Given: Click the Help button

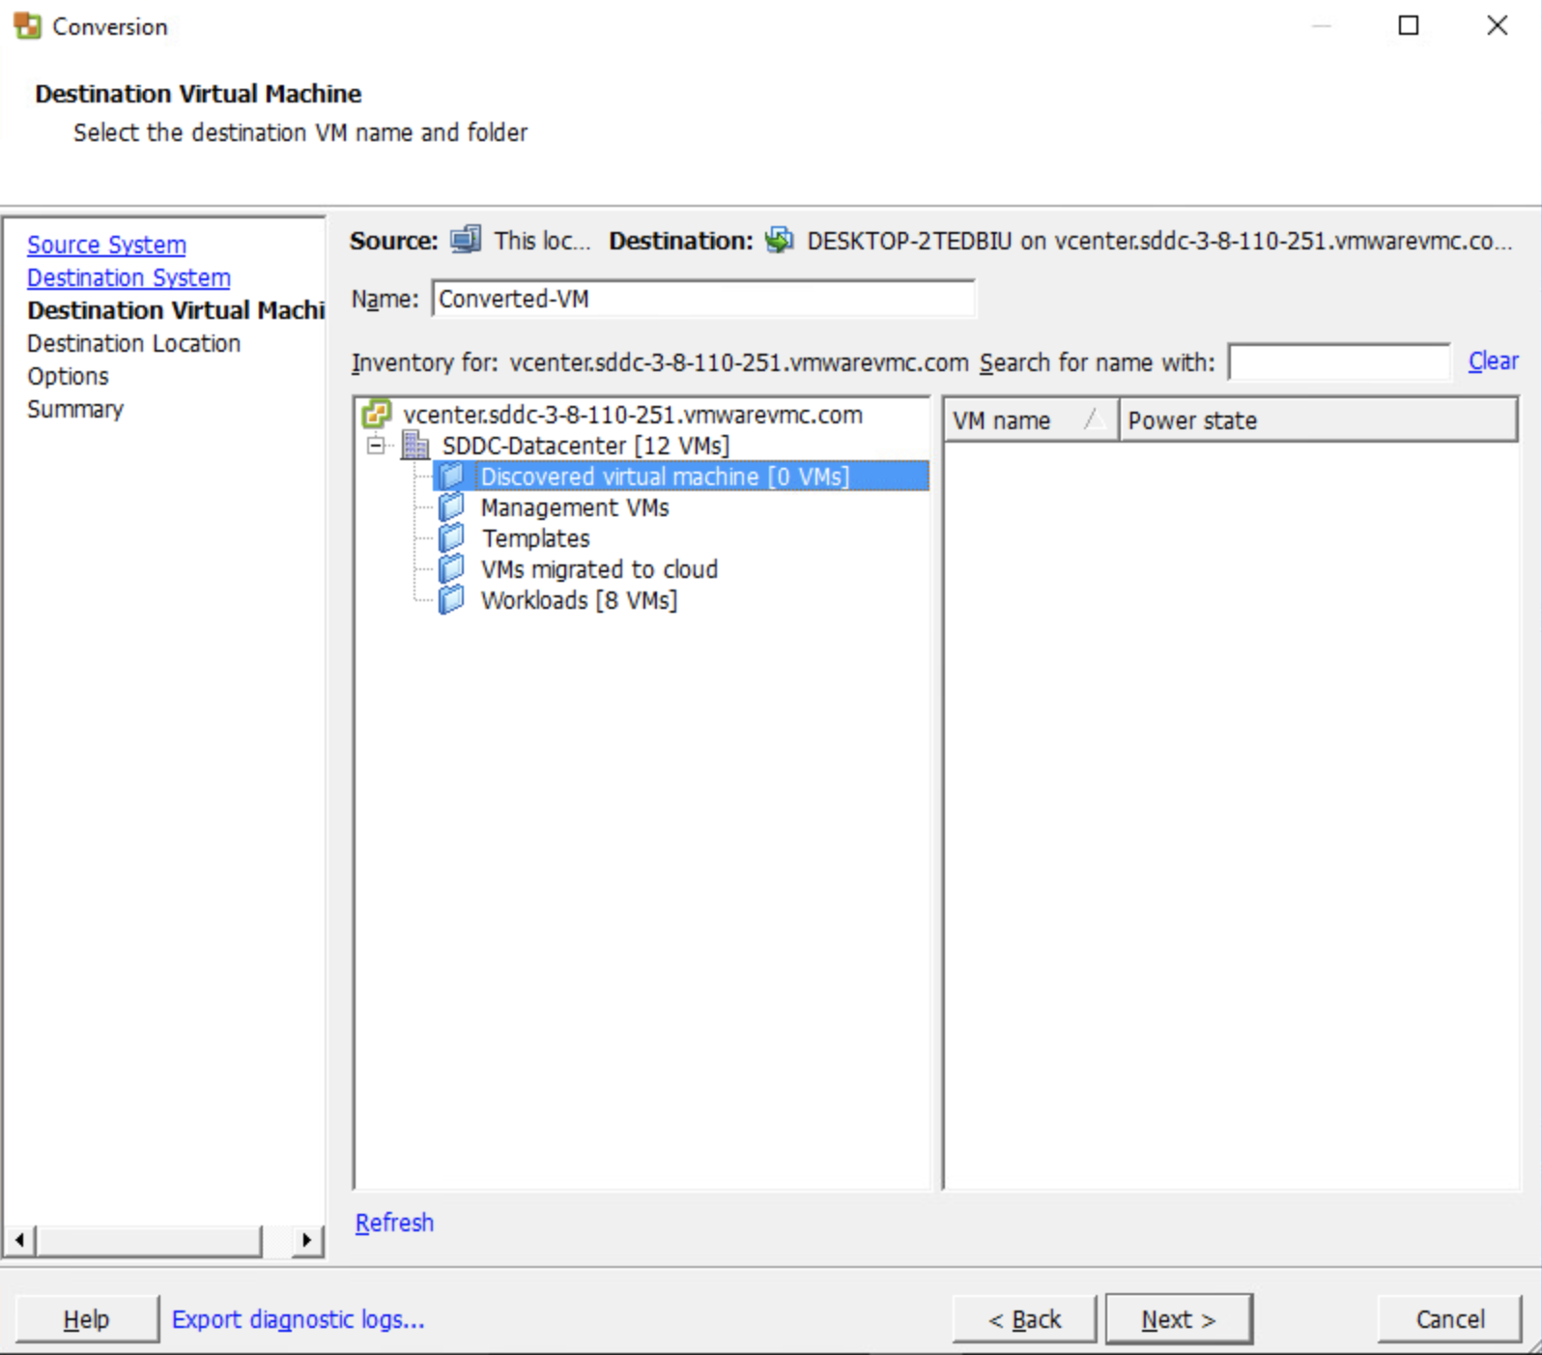Looking at the screenshot, I should tap(86, 1319).
